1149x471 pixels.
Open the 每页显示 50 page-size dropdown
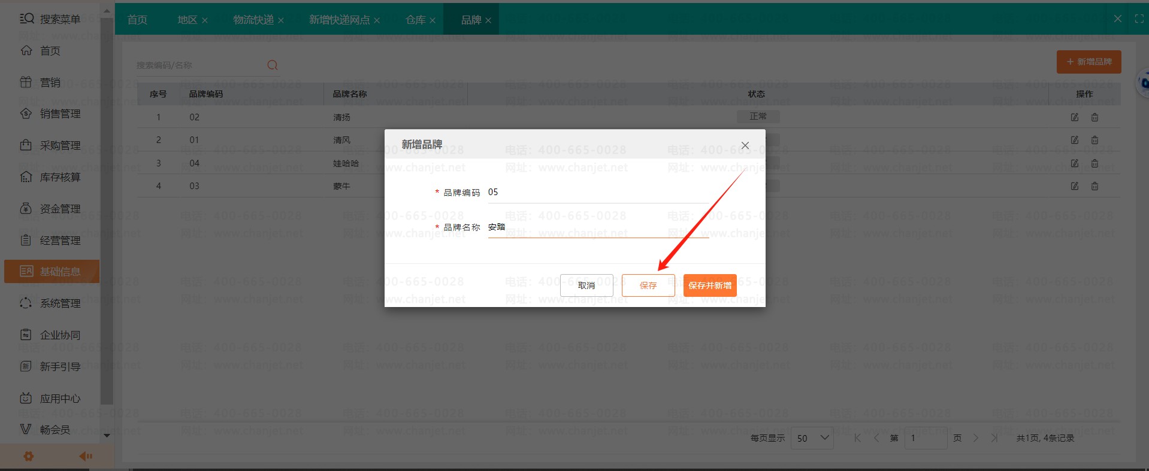click(x=812, y=438)
